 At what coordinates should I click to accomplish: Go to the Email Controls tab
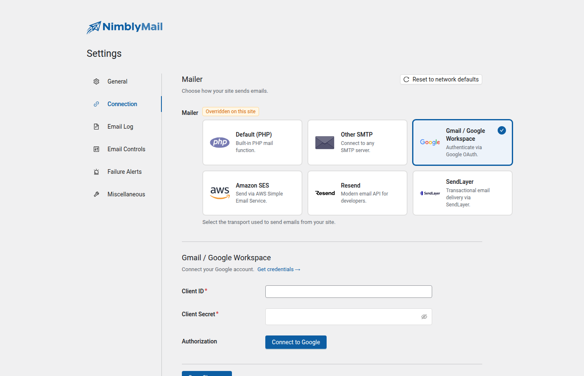[124, 149]
